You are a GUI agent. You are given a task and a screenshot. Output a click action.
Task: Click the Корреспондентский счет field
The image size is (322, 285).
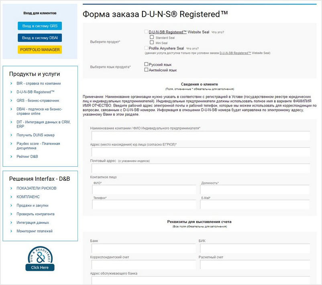pos(144,264)
